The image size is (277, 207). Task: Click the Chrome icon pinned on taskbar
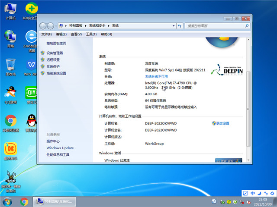(x=24, y=201)
